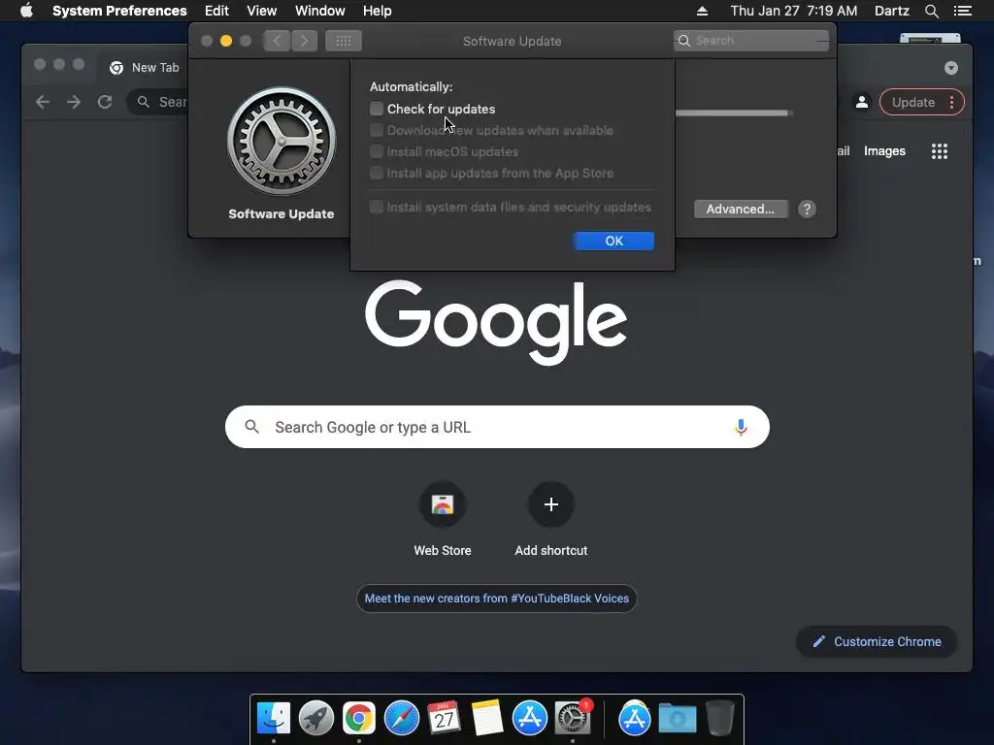Open Notes from the Dock
This screenshot has height=745, width=994.
(487, 719)
